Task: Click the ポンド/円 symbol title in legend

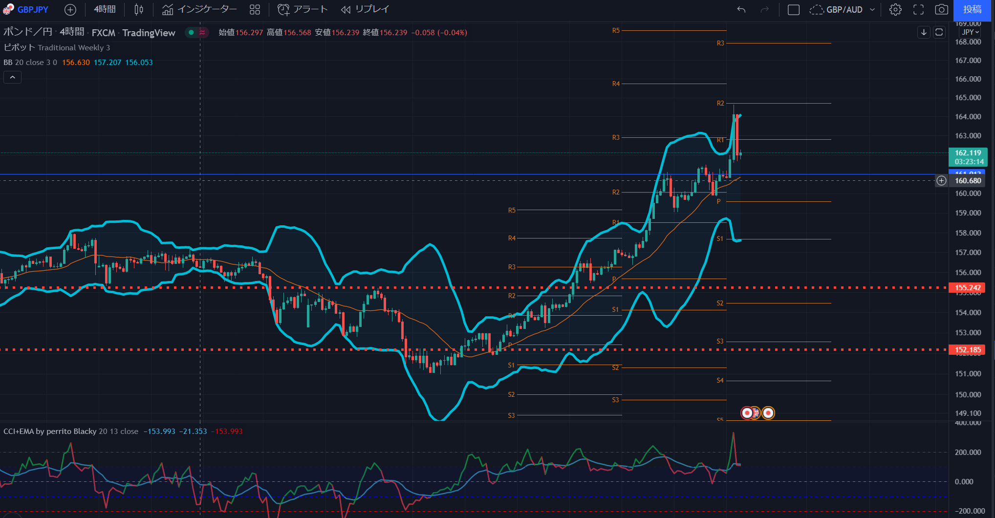Action: tap(28, 32)
